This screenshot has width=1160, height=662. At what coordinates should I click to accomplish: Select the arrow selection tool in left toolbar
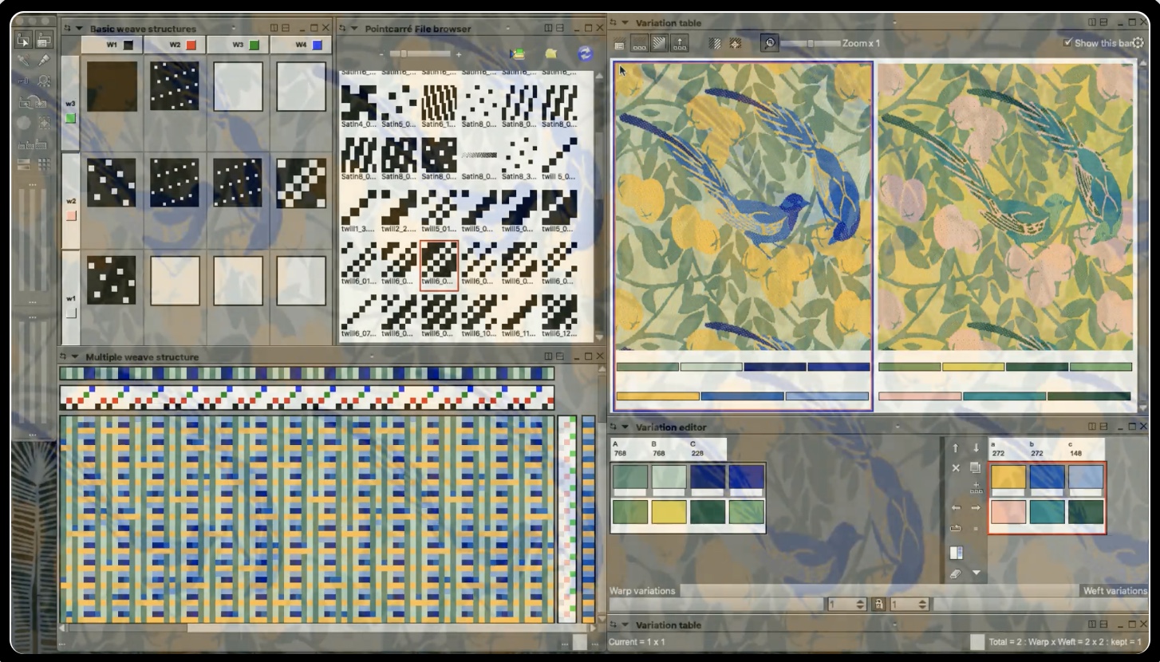[x=24, y=39]
